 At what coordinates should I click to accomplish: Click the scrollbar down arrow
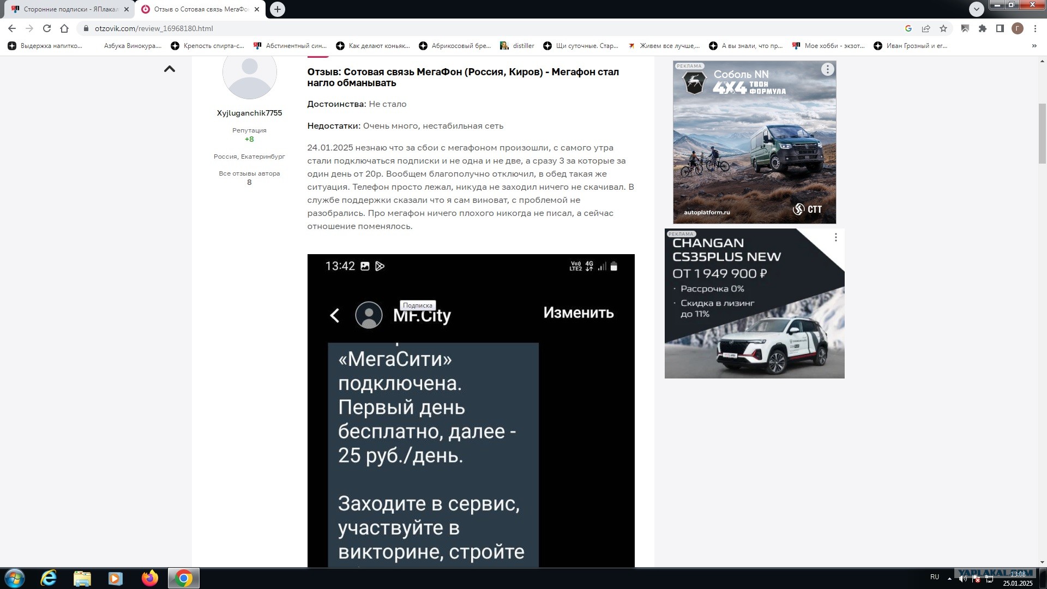click(1042, 562)
